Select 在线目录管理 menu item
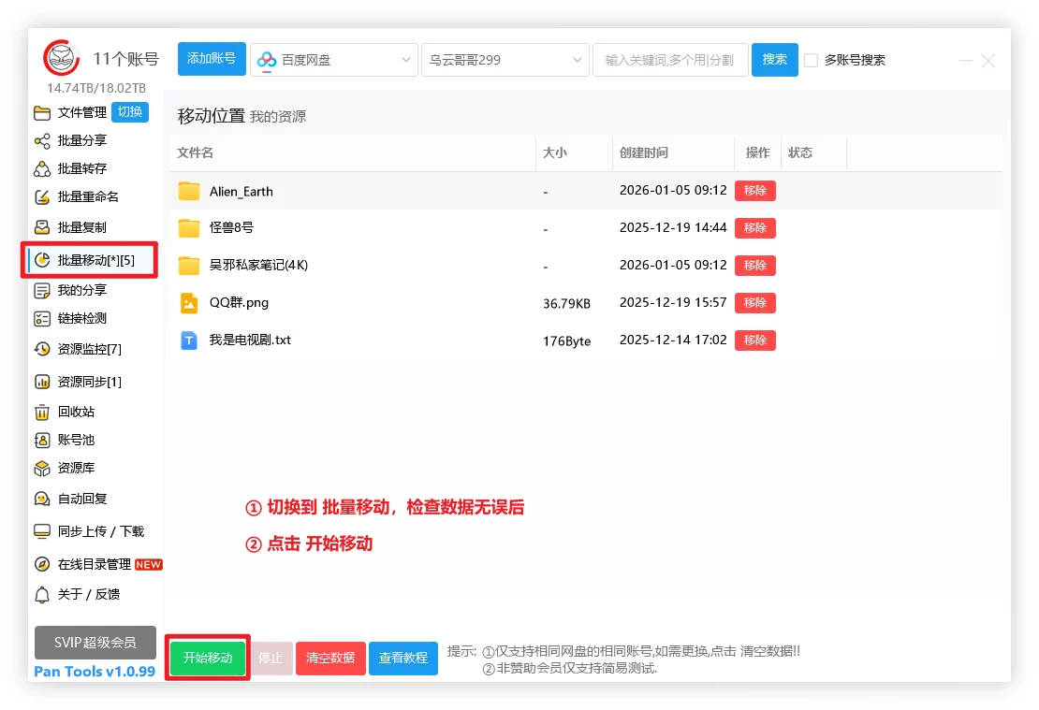The height and width of the screenshot is (710, 1039). pos(94,565)
